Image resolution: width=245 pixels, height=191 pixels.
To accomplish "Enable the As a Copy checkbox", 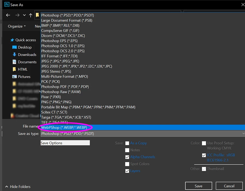I will click(127, 143).
